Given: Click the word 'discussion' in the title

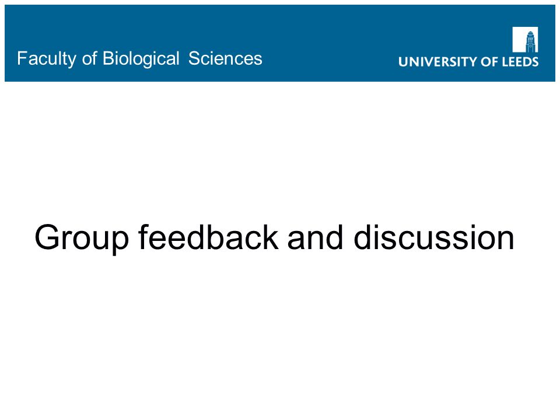Looking at the screenshot, I should click(x=434, y=237).
